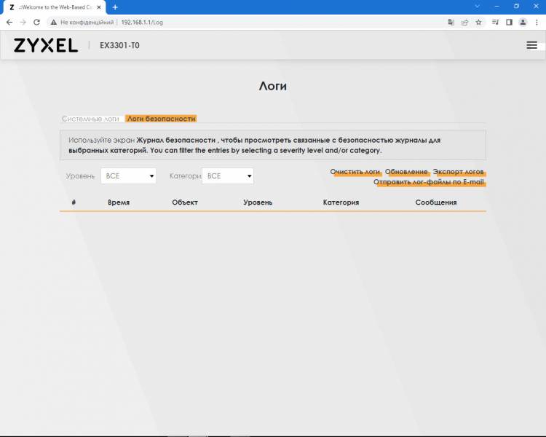Open the Zyxel hamburger menu

click(531, 45)
